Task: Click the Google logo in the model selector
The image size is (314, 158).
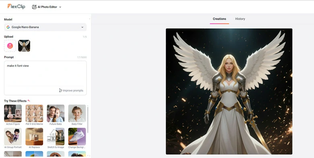Action: pyautogui.click(x=8, y=27)
